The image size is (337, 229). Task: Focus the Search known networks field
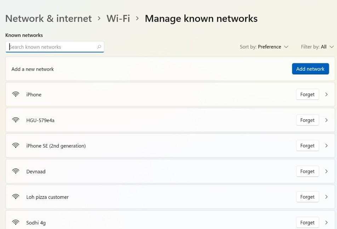51,47
